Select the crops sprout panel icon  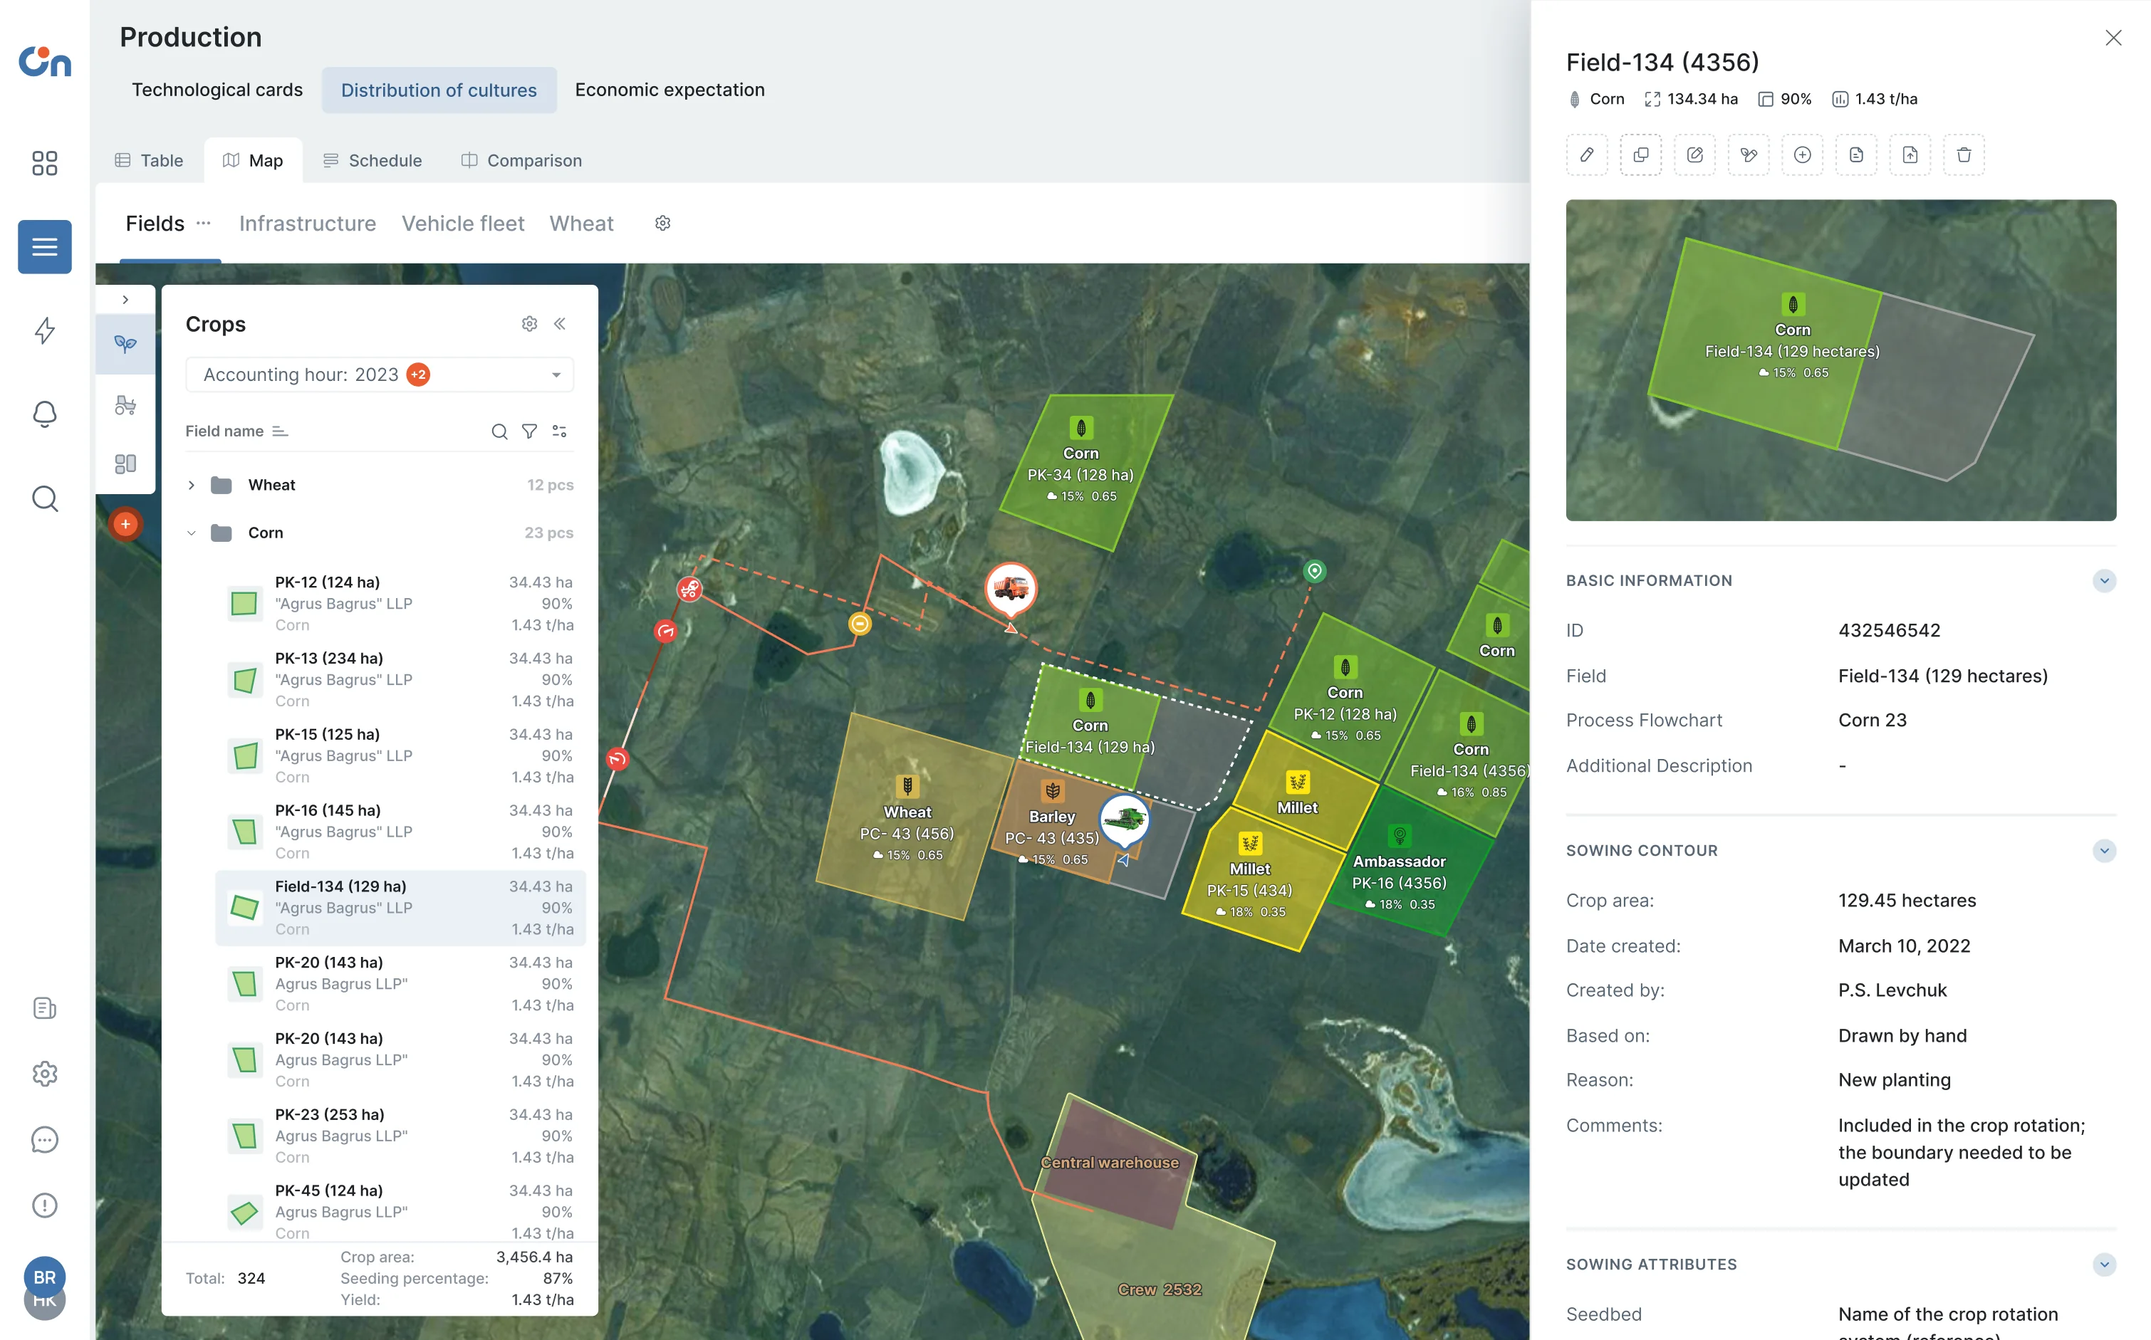(126, 344)
